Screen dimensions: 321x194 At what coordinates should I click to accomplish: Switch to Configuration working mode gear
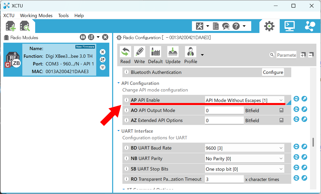pos(269,26)
